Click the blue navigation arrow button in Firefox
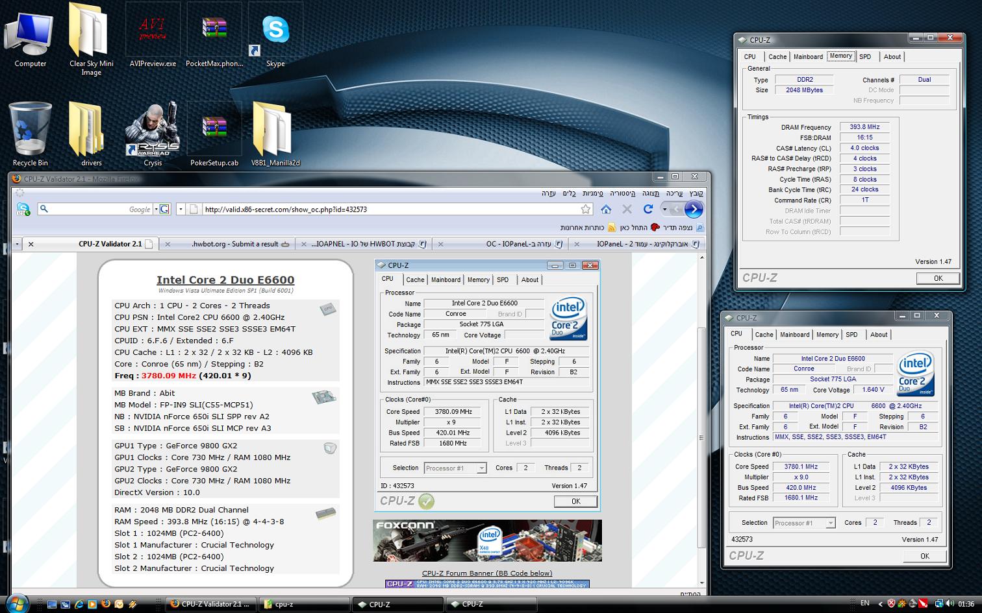Image resolution: width=982 pixels, height=613 pixels. point(694,209)
